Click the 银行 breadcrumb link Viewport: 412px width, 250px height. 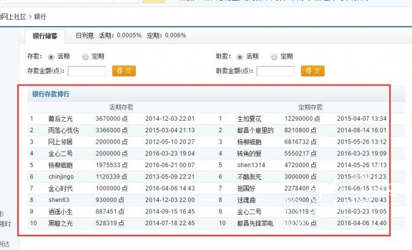(x=40, y=17)
